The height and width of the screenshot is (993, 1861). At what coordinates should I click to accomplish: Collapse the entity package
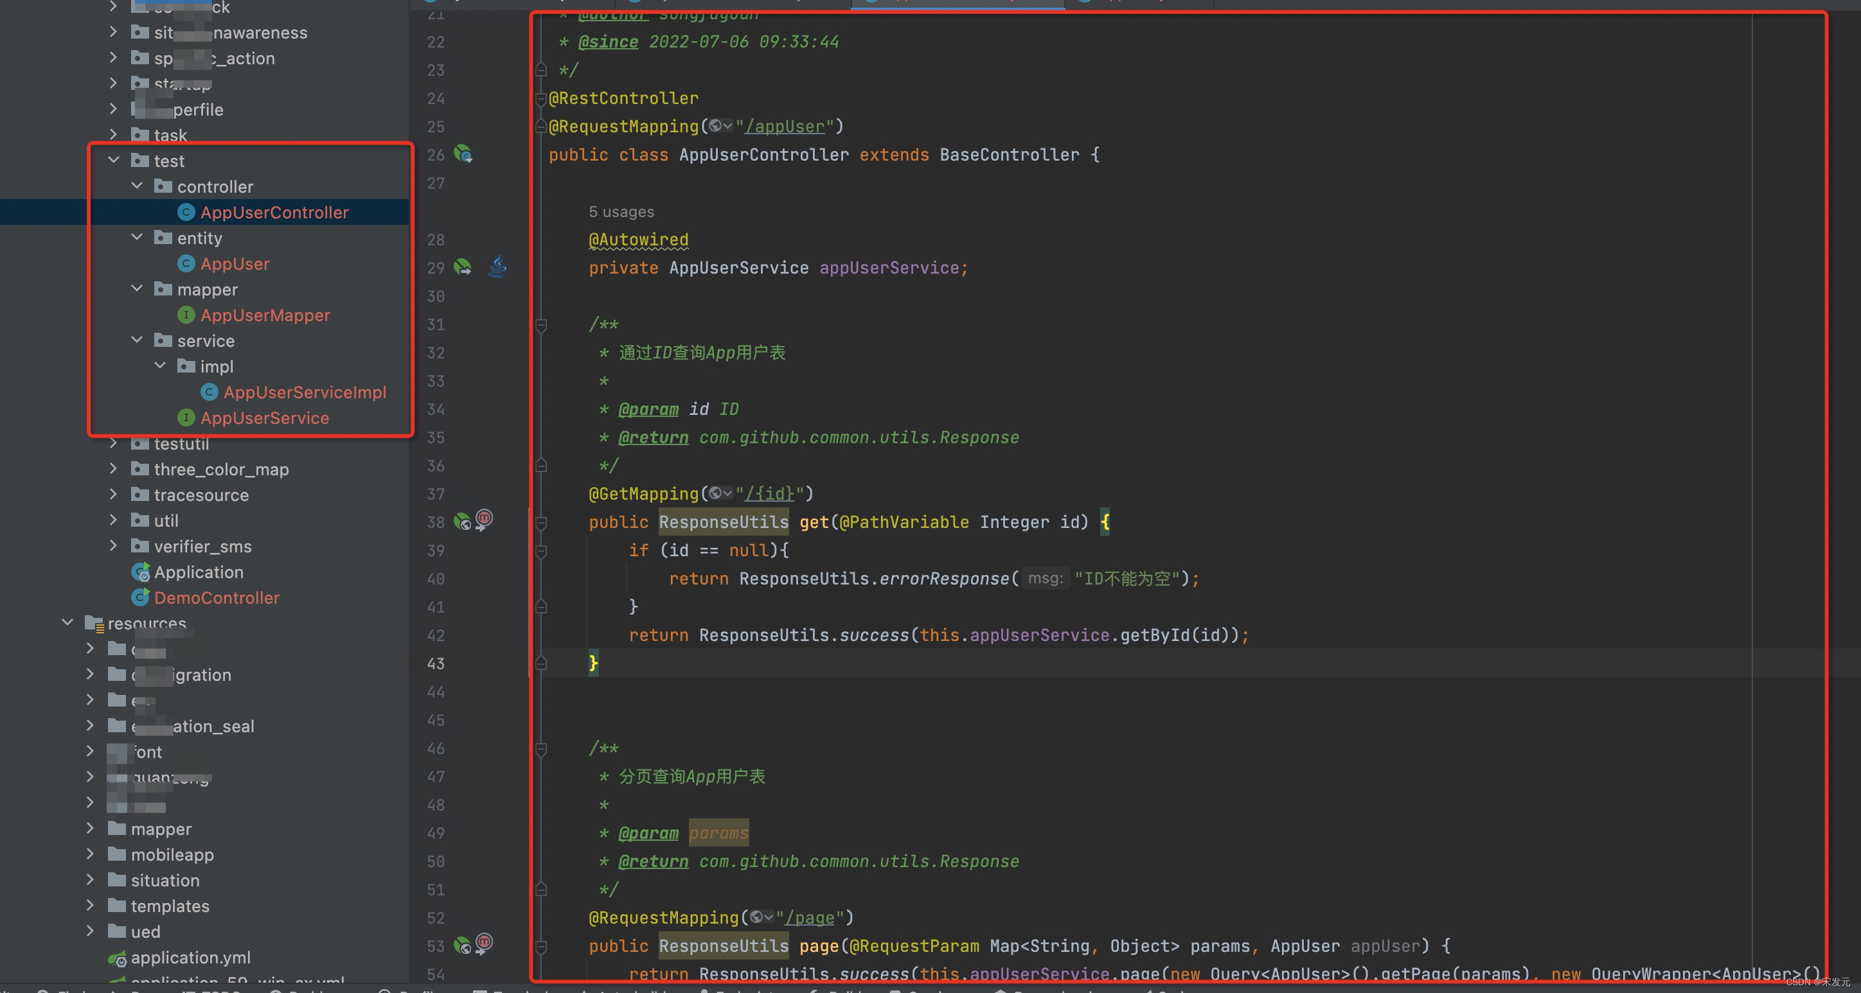point(138,237)
